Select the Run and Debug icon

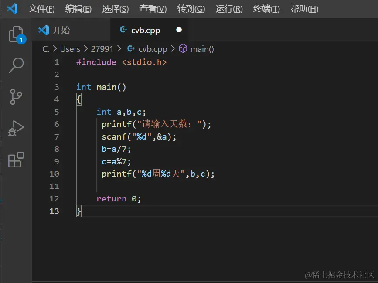point(16,128)
